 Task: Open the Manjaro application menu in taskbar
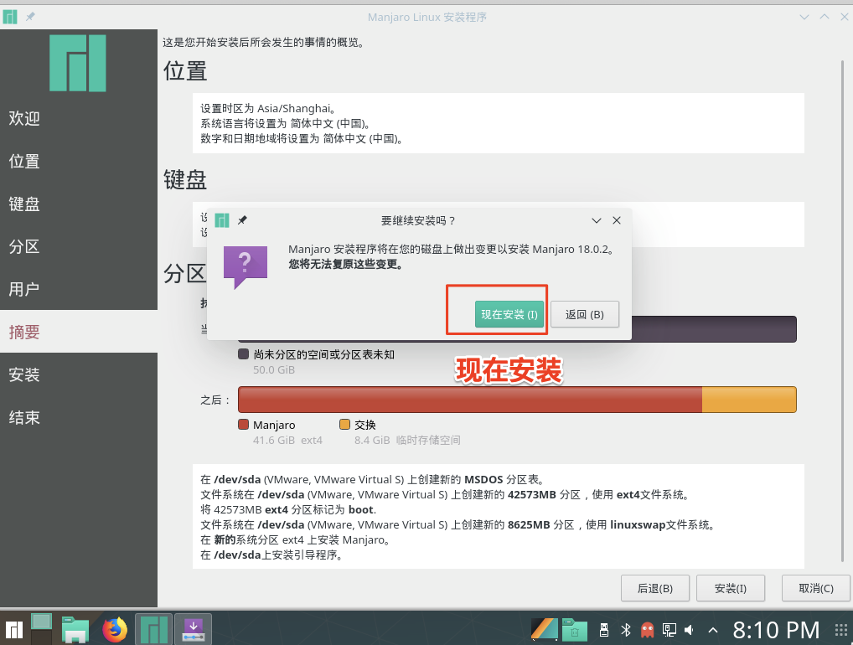(x=13, y=630)
